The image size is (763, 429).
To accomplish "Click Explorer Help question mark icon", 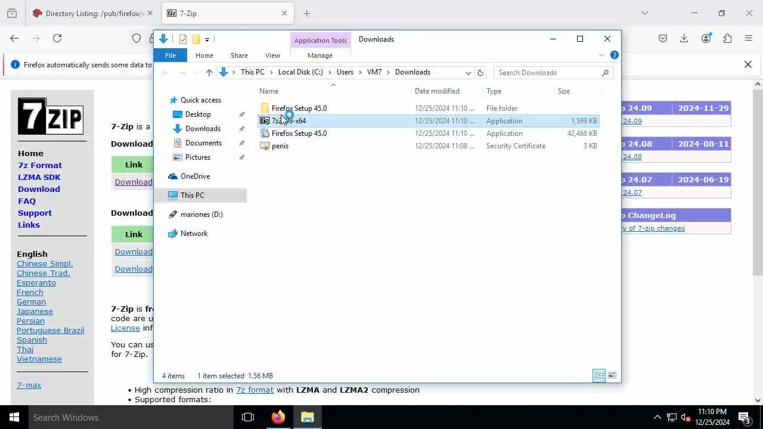I will [615, 55].
